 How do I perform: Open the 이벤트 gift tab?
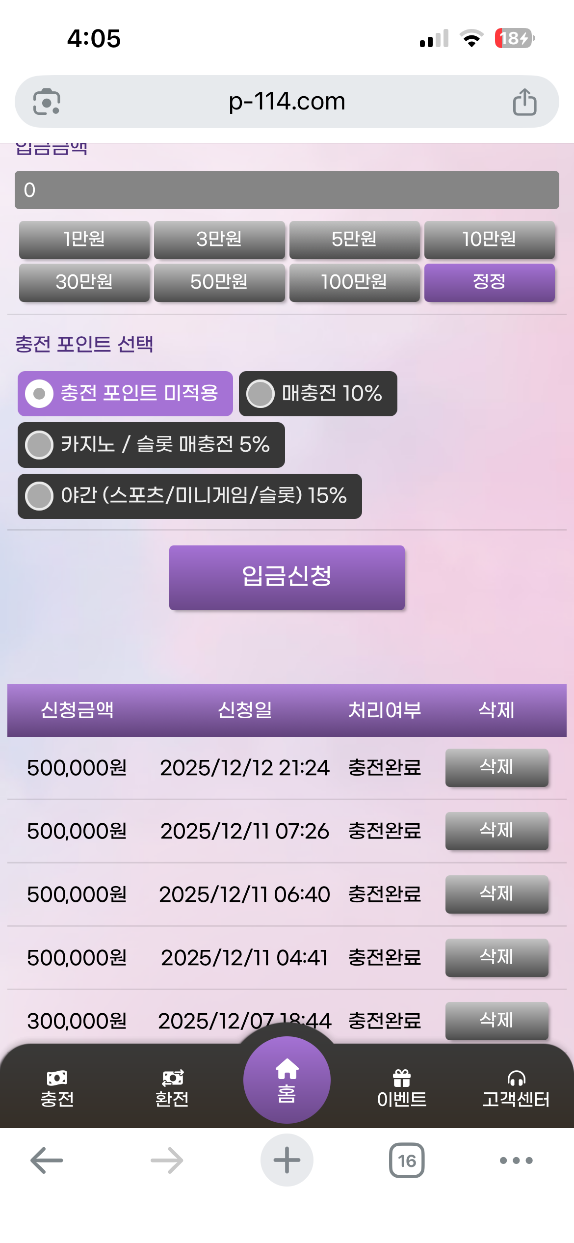[401, 1089]
